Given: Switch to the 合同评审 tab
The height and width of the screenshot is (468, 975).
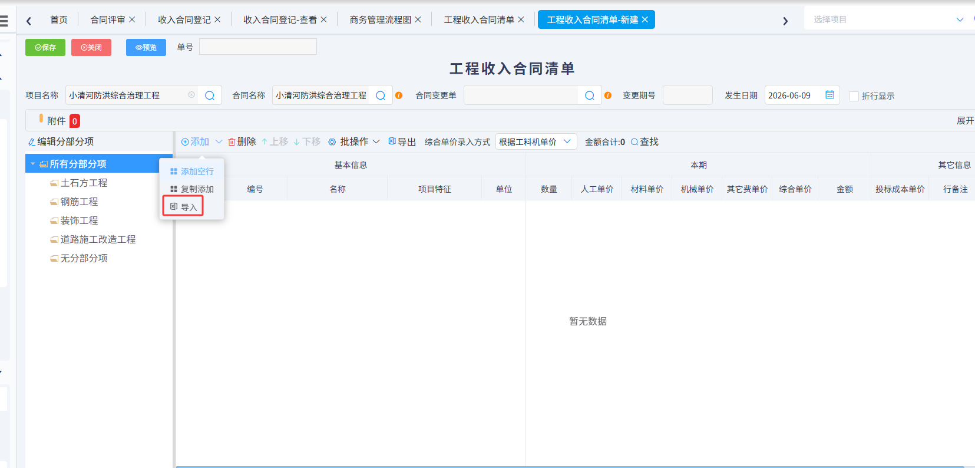Looking at the screenshot, I should 108,19.
